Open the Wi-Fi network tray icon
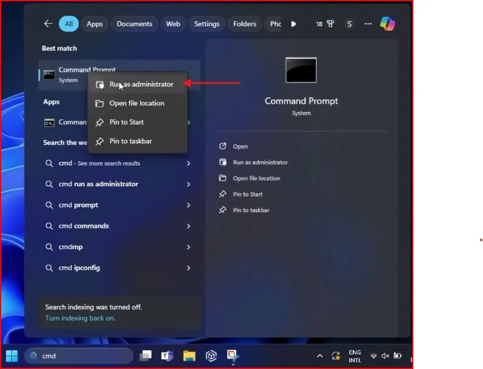Screen dimensions: 483x369 point(373,356)
